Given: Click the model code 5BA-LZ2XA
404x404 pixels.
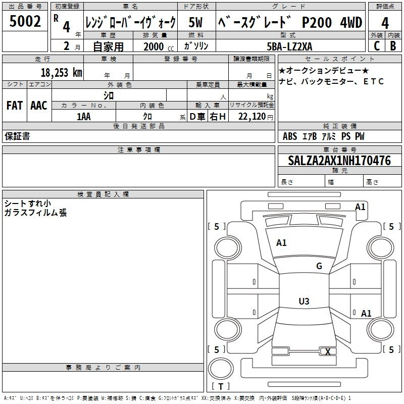Looking at the screenshot, I should (289, 46).
